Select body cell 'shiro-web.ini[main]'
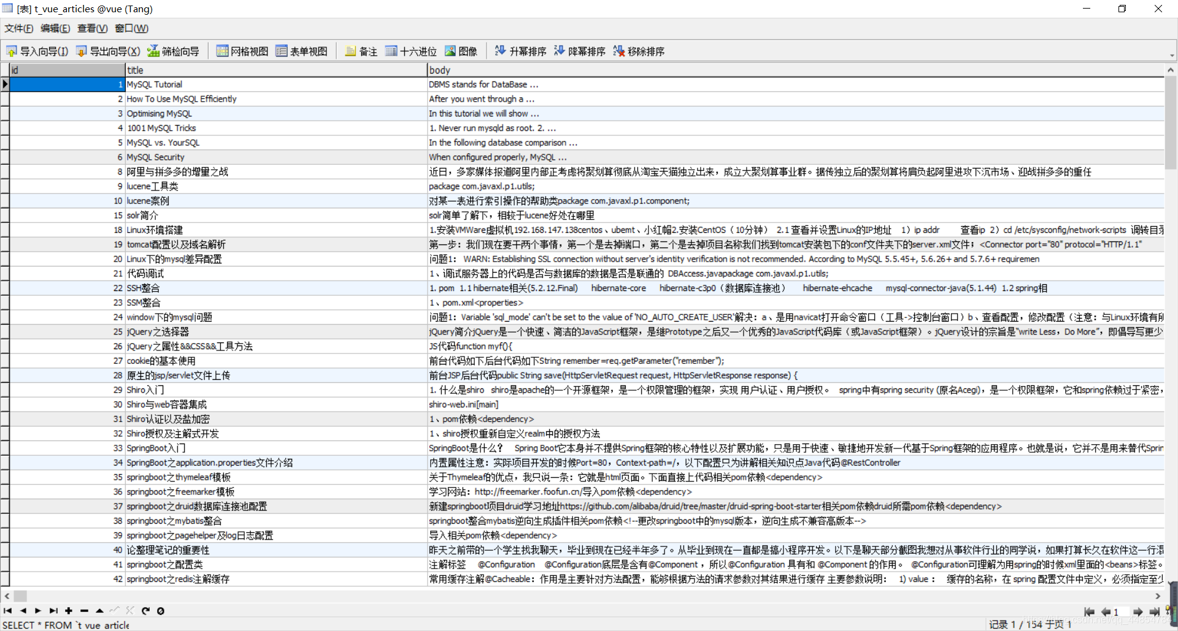 point(796,404)
